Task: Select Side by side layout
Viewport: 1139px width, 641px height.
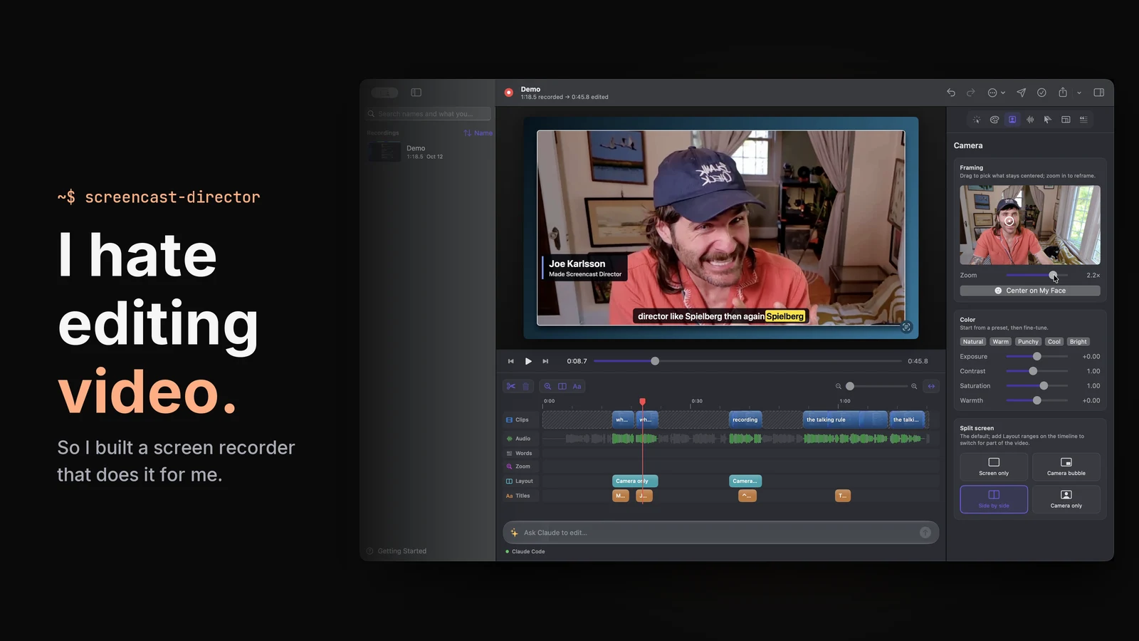Action: click(994, 499)
